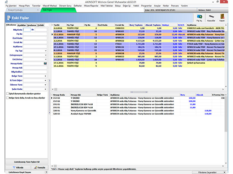This screenshot has width=233, height=174.
Task: Click the Listelenmiş Tüm Fişleri Sil button
Action: tap(26, 162)
